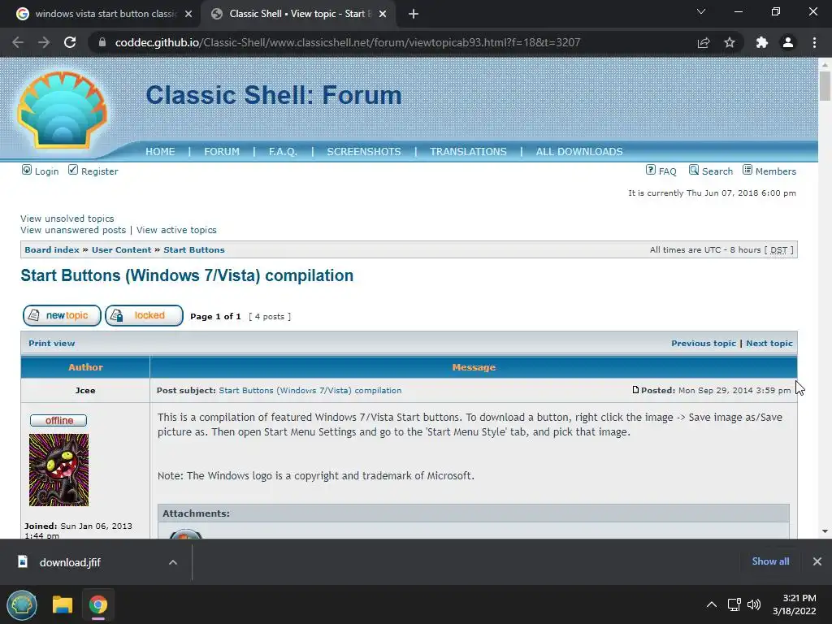Select the Classic Shell View topic tab
This screenshot has height=624, width=832.
[x=298, y=14]
